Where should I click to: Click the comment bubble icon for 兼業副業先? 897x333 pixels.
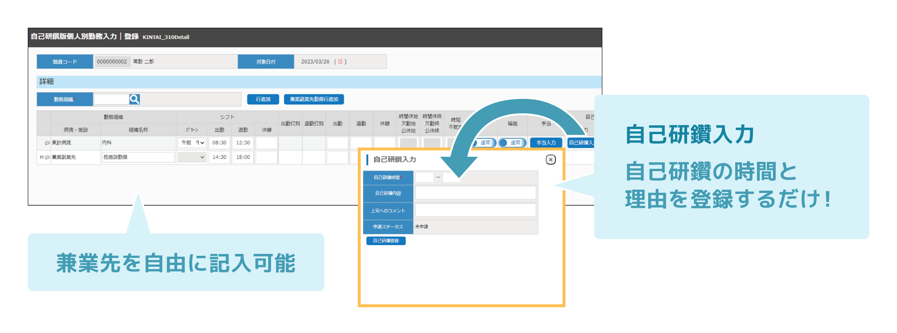[47, 157]
